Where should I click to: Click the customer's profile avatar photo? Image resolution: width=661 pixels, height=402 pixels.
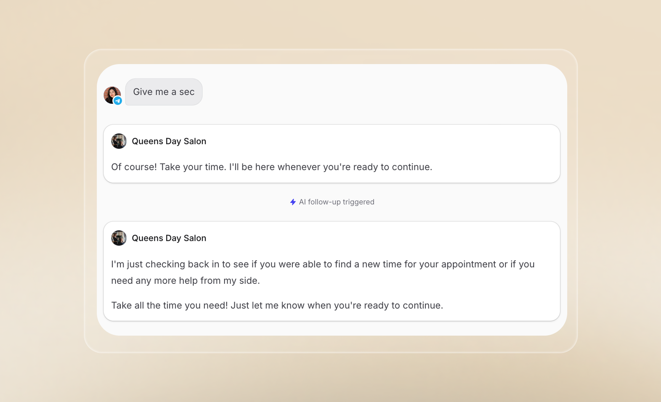112,95
